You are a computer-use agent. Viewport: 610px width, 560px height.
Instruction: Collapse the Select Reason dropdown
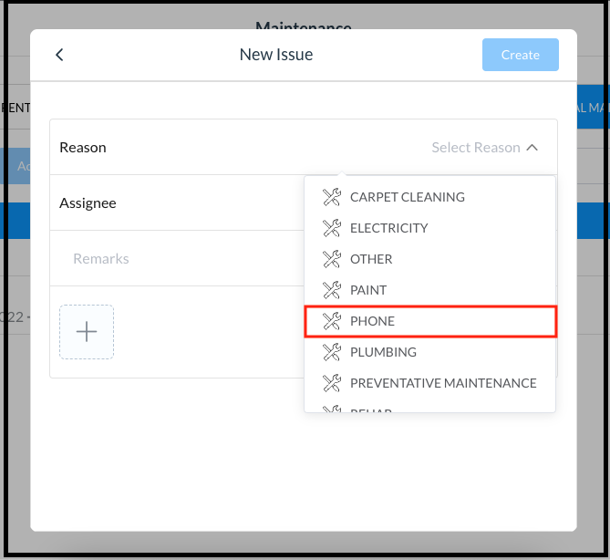tap(532, 148)
